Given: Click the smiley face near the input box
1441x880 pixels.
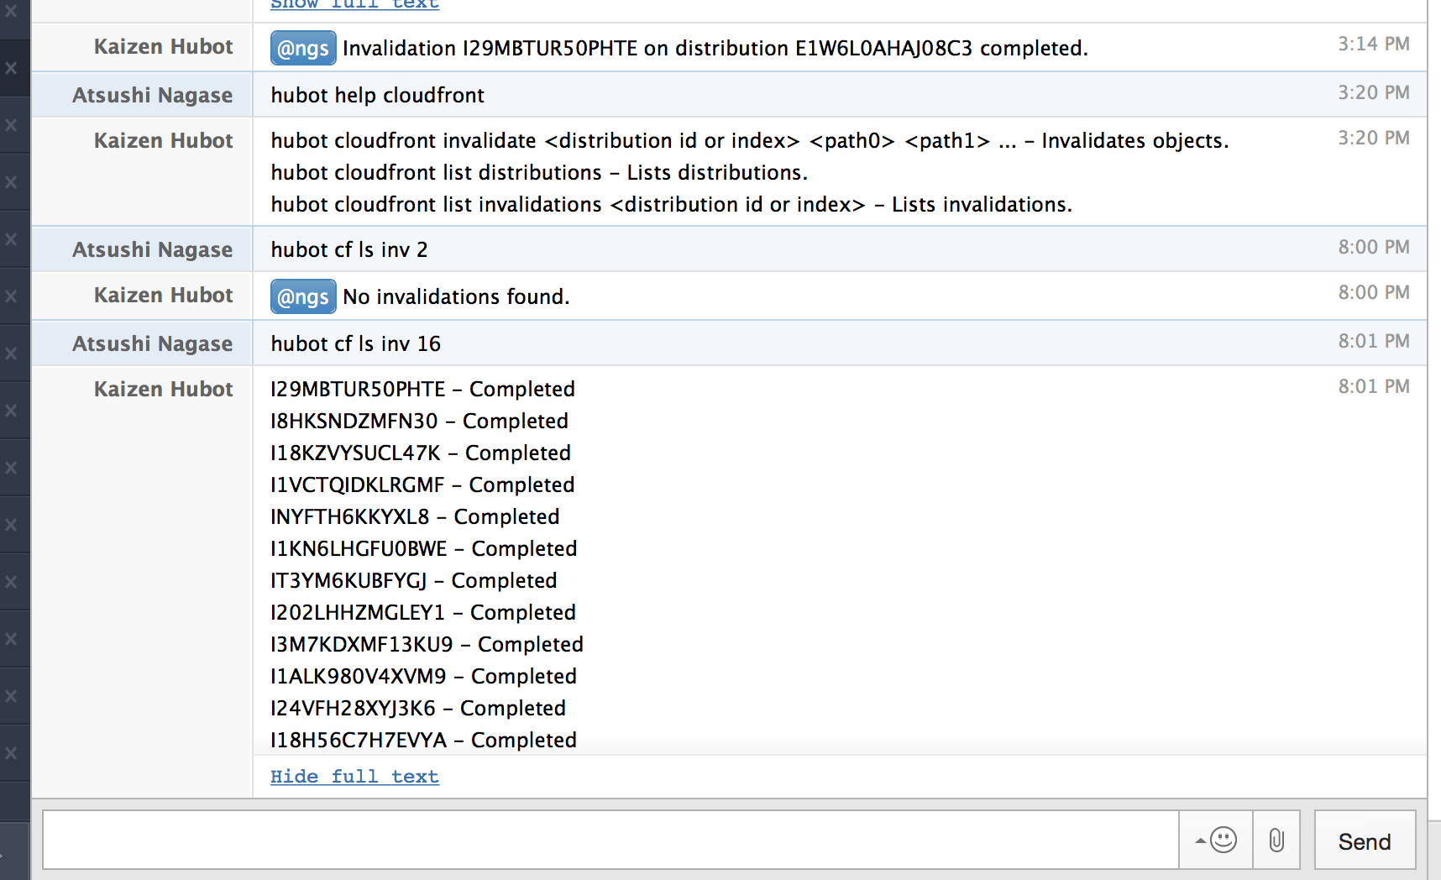Looking at the screenshot, I should (1222, 841).
